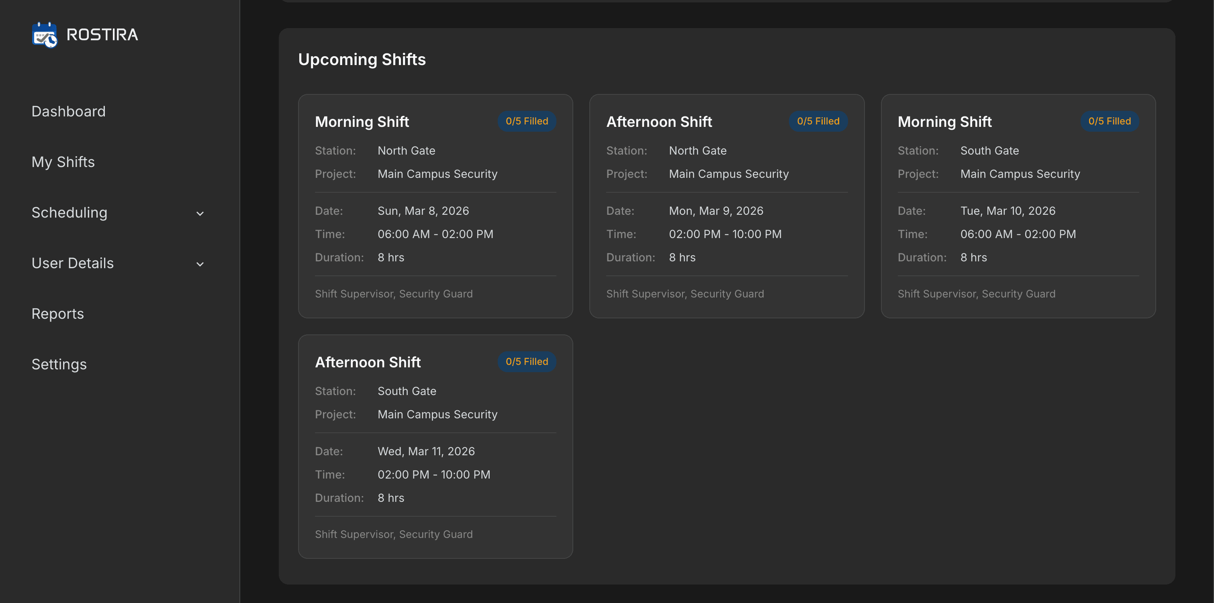Click the 0/5 Filled badge on Tuesday's Morning Shift

(x=1110, y=121)
